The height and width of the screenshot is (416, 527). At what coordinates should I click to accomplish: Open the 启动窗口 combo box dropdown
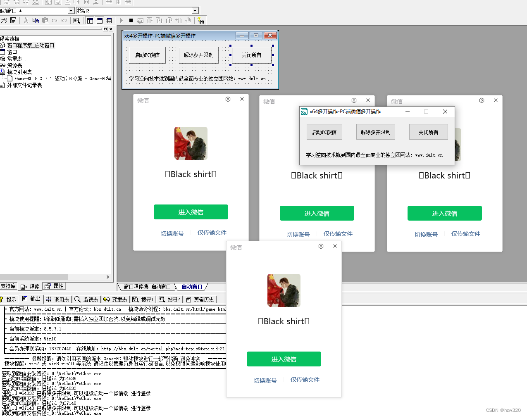click(71, 11)
